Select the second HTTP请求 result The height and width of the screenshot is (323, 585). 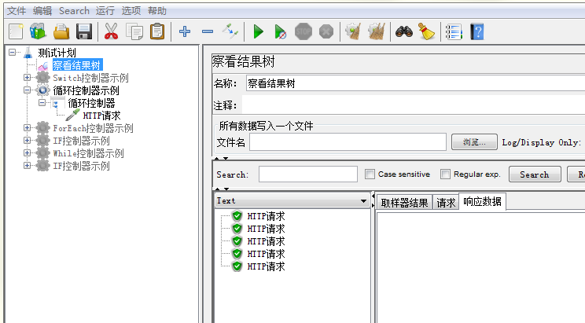pyautogui.click(x=266, y=229)
